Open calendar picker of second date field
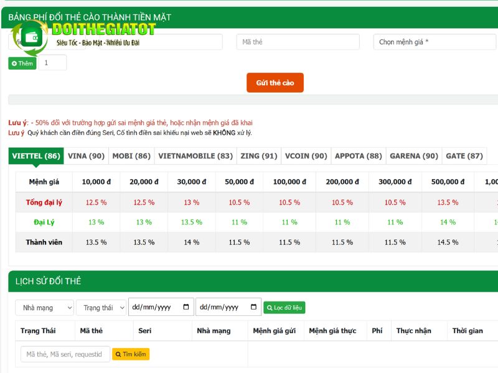Image resolution: width=498 pixels, height=373 pixels. coord(253,306)
